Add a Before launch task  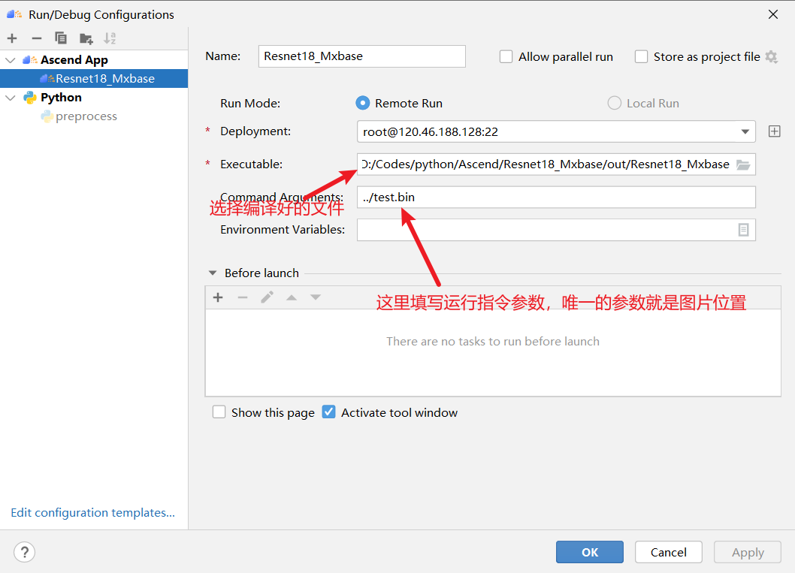[x=218, y=297]
